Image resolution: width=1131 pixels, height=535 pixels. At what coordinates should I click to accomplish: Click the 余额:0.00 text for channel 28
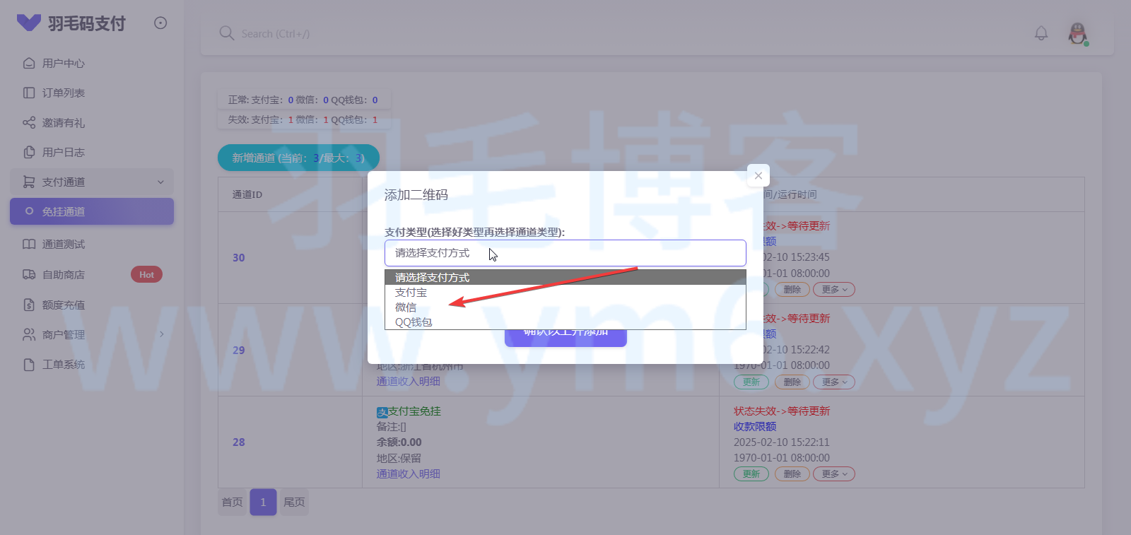[x=399, y=442]
